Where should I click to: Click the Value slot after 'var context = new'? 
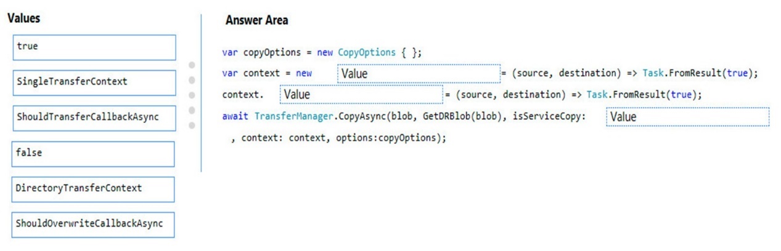coord(419,74)
